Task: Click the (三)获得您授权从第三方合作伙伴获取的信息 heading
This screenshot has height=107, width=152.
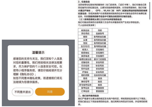Action: point(100,19)
